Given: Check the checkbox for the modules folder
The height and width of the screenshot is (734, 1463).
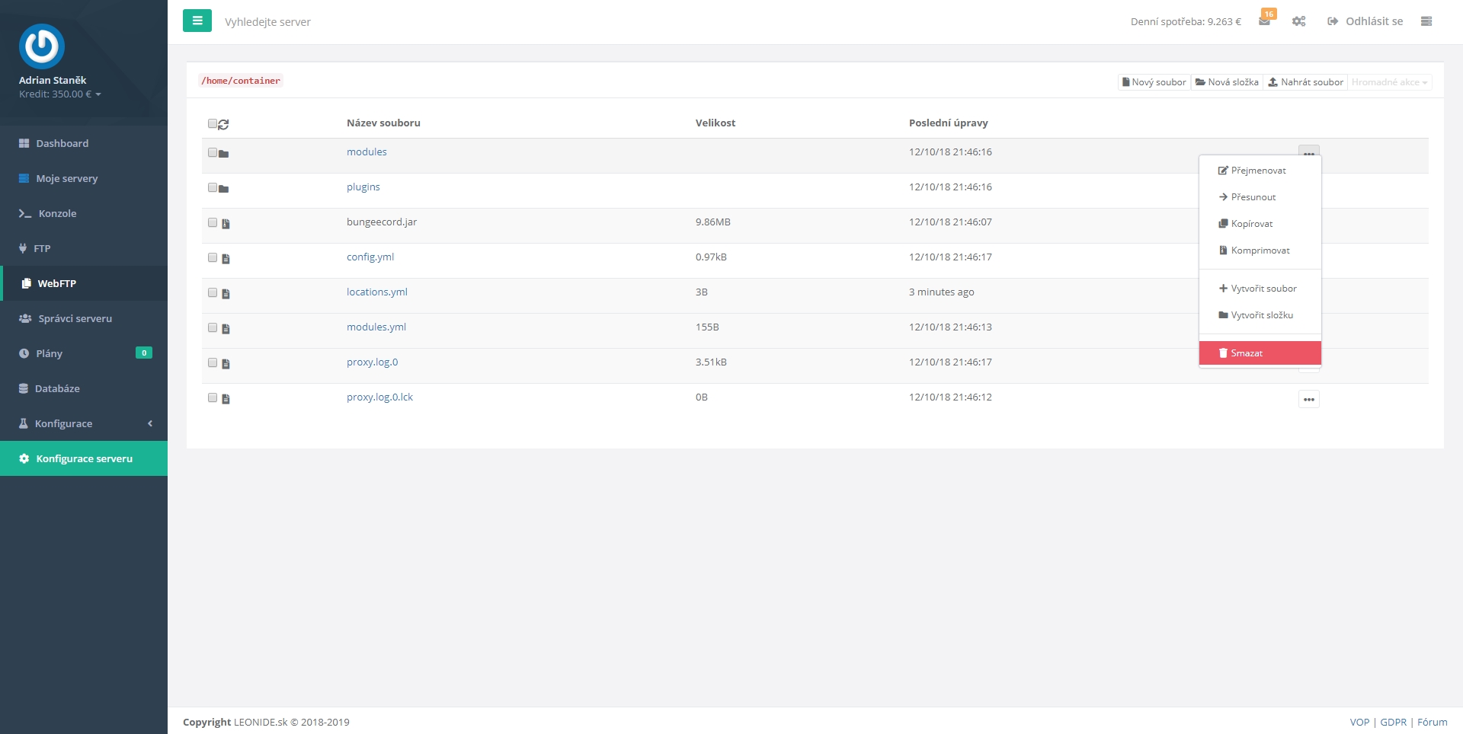Looking at the screenshot, I should (213, 152).
